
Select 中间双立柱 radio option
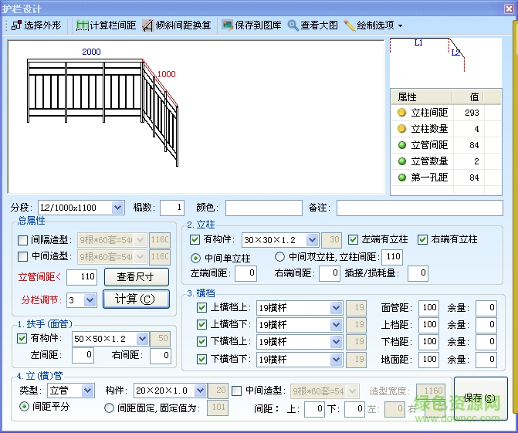(x=279, y=257)
